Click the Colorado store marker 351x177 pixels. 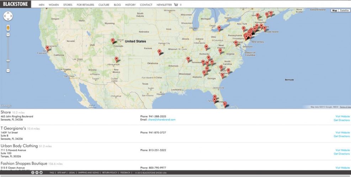click(113, 40)
